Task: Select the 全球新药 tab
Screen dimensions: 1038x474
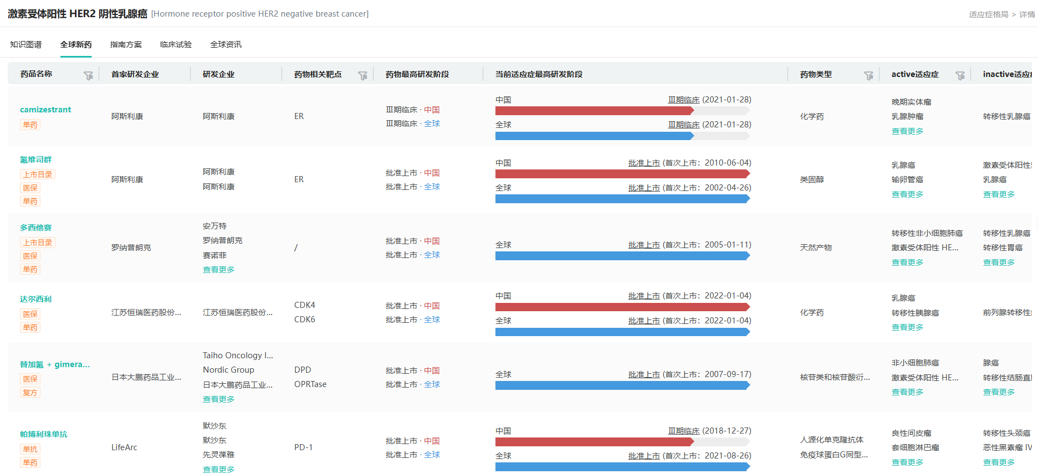Action: 76,44
